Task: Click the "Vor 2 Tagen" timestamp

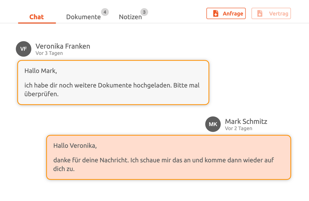Action: pyautogui.click(x=238, y=128)
